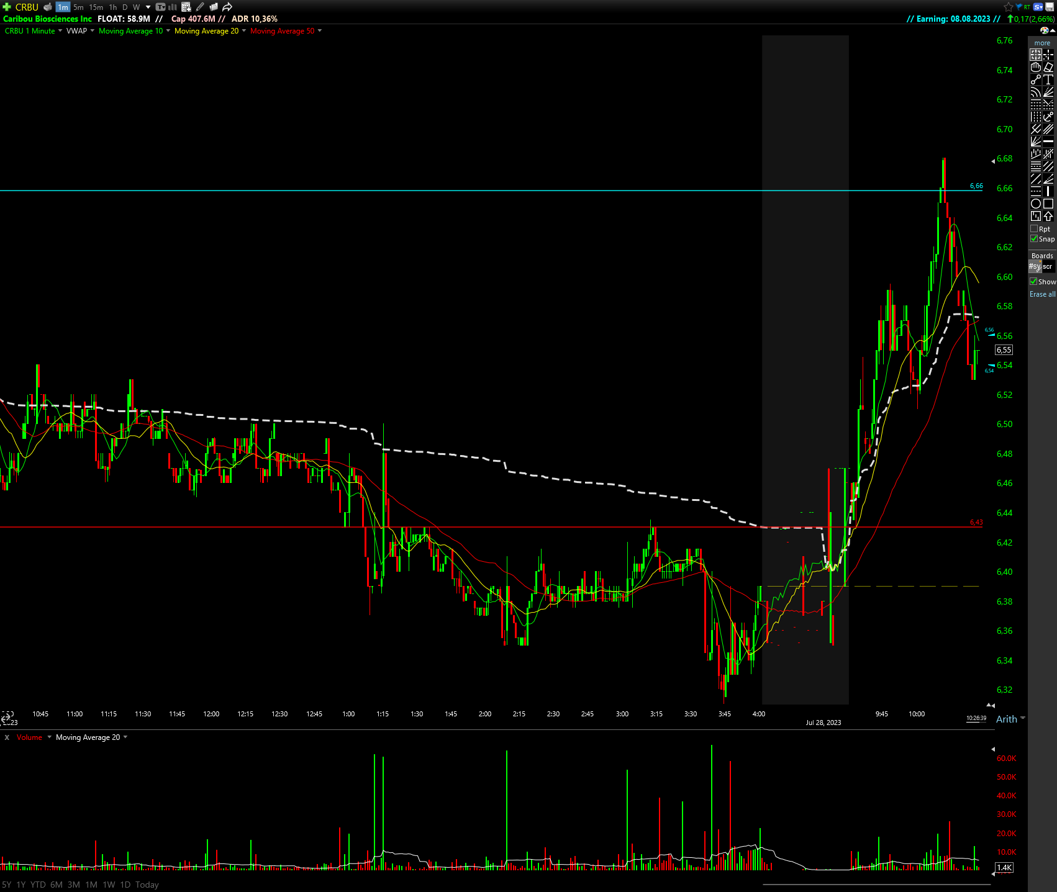Enable the Rpt checkbox
This screenshot has height=892, width=1057.
click(1034, 228)
